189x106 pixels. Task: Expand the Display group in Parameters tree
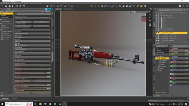(157, 68)
